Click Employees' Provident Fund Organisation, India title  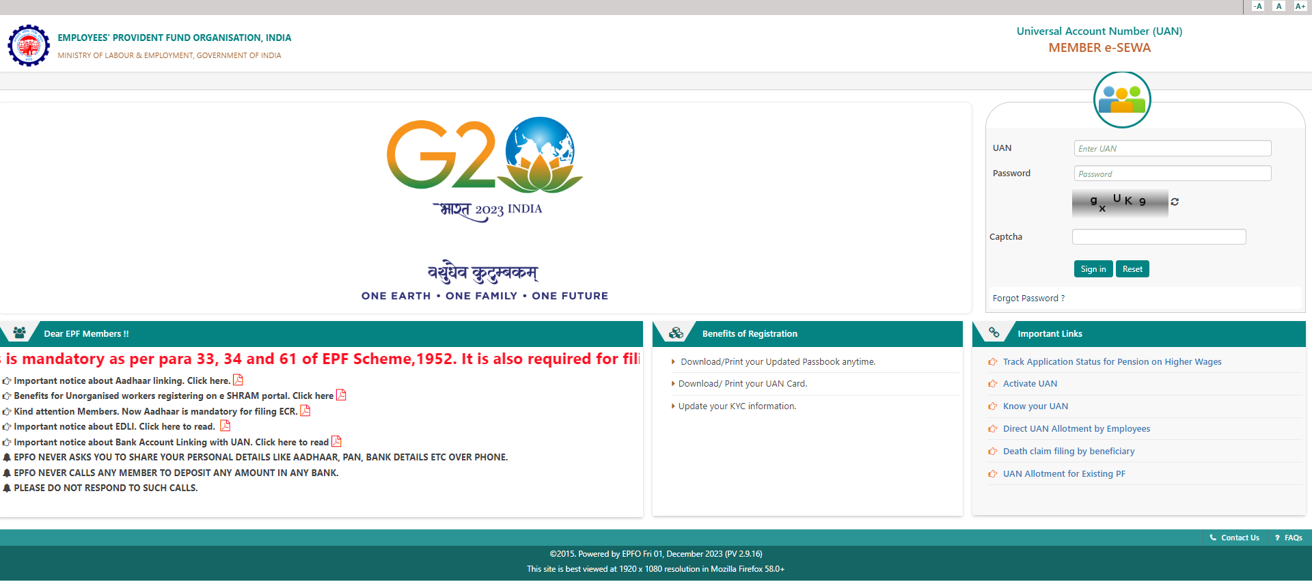(174, 38)
